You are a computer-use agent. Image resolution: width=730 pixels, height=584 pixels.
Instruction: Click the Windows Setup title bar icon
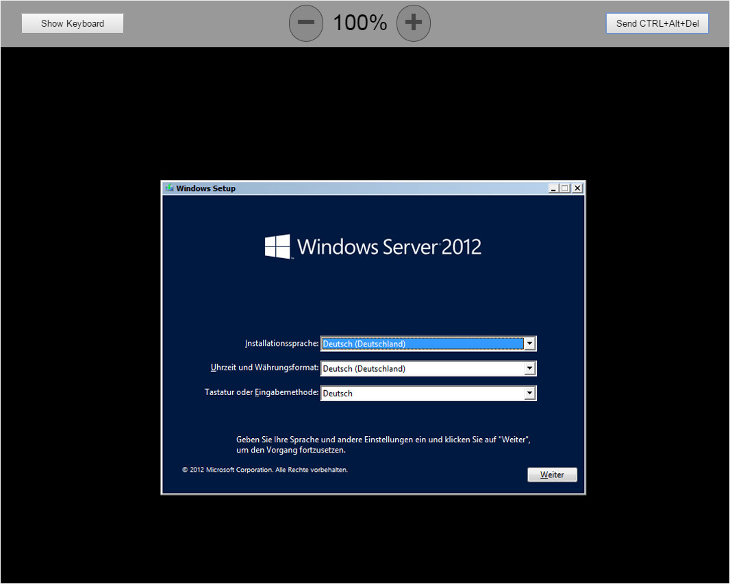click(169, 188)
